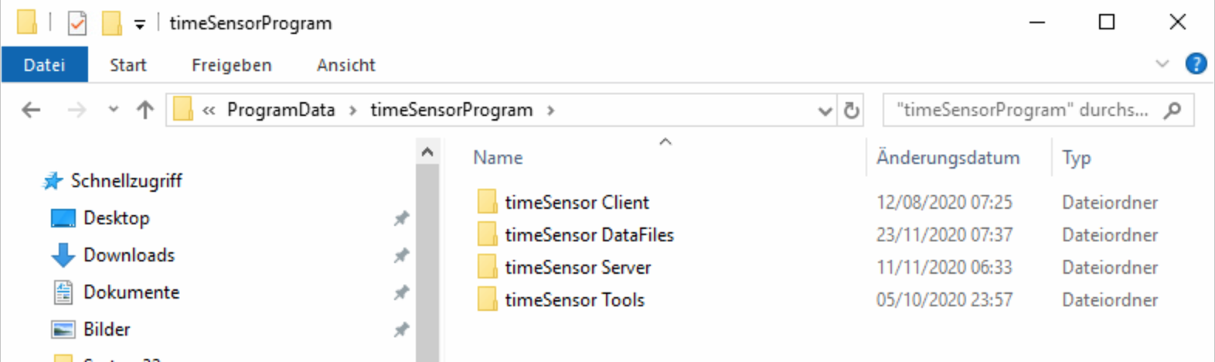Unpin Desktop from Schnellzugriff
This screenshot has width=1215, height=362.
point(401,218)
